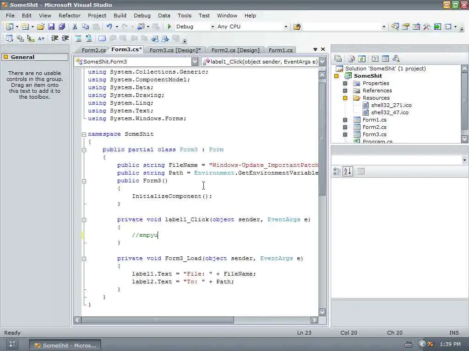Open the Debug configuration dropdown
This screenshot has width=469, height=351.
coord(213,27)
